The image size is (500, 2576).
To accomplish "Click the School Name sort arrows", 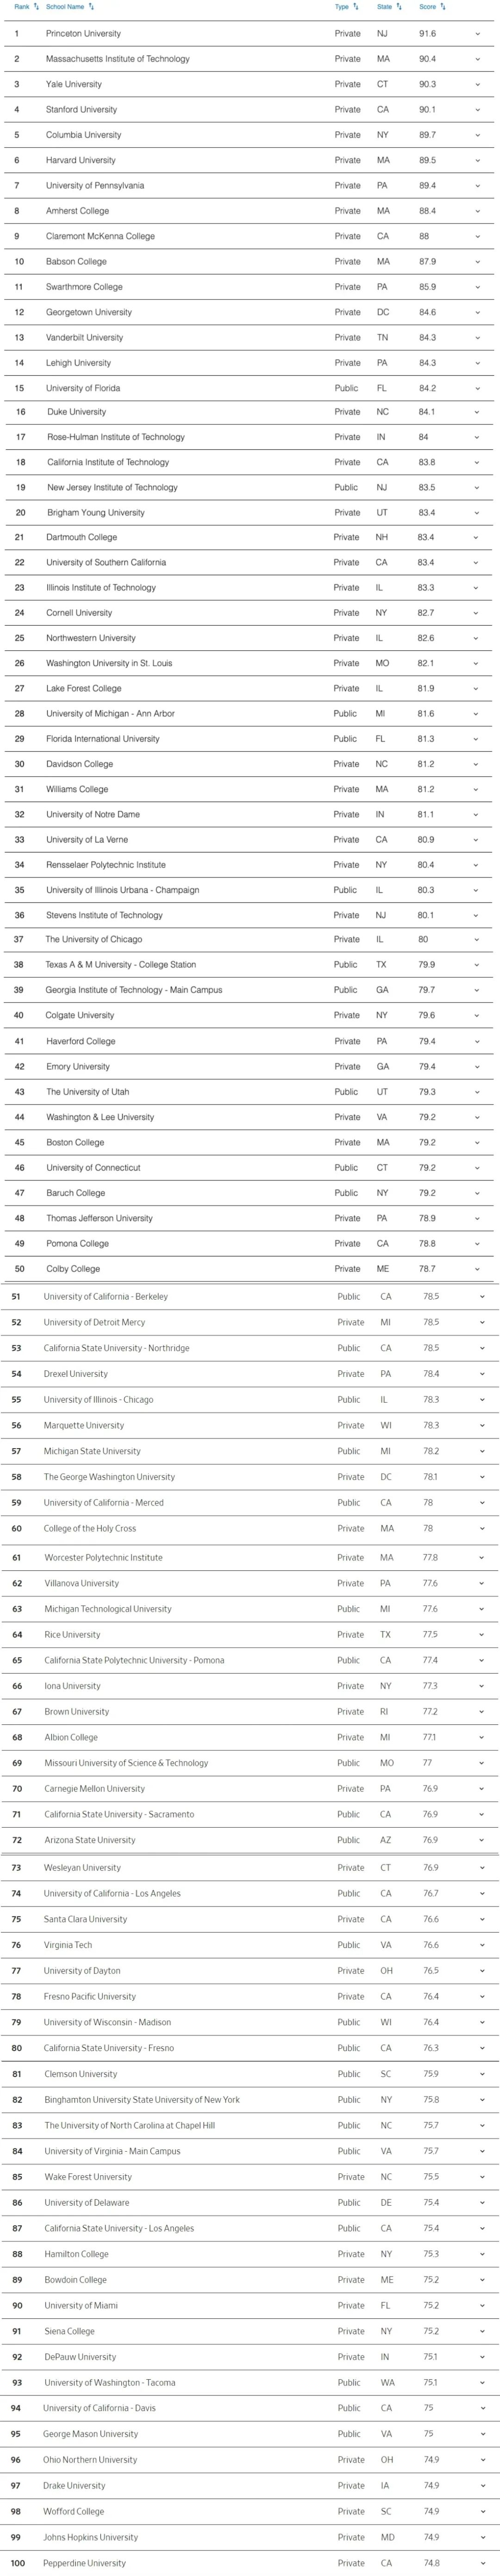I will (91, 7).
